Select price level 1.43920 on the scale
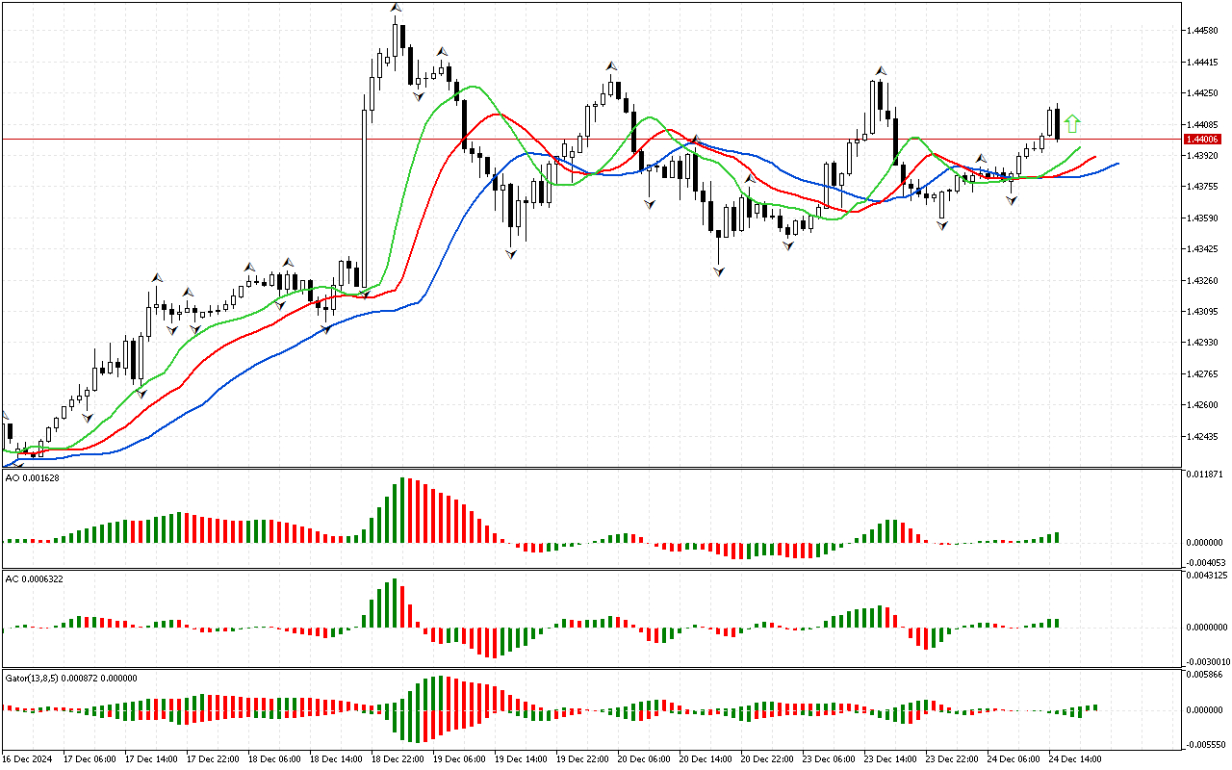This screenshot has height=770, width=1232. (x=1204, y=156)
